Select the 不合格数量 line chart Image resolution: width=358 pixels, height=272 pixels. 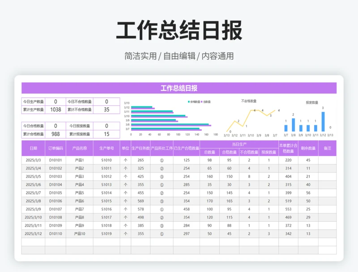251,119
